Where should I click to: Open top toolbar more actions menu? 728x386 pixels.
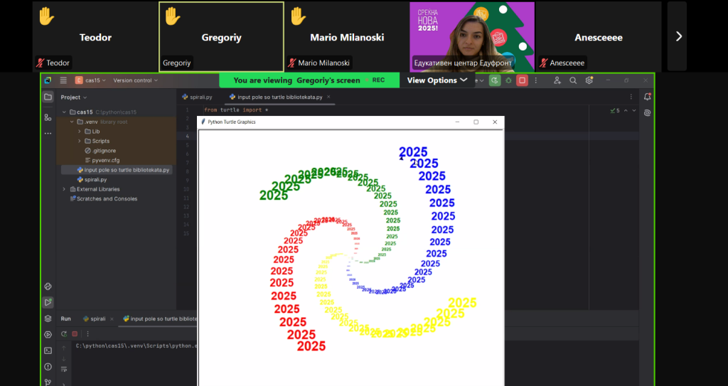(536, 80)
